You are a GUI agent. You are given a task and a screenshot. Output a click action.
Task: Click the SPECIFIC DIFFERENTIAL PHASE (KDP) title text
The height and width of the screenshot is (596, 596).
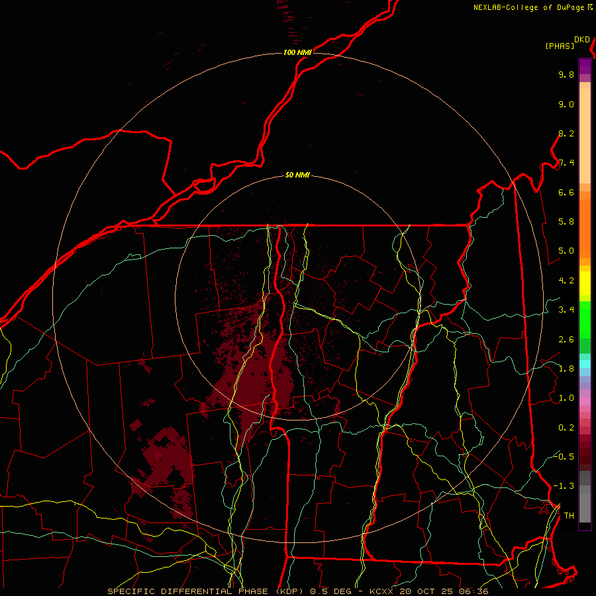tap(207, 591)
